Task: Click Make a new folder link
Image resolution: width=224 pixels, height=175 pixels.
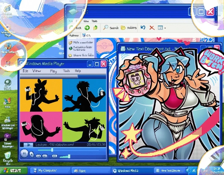Action: tap(81, 43)
